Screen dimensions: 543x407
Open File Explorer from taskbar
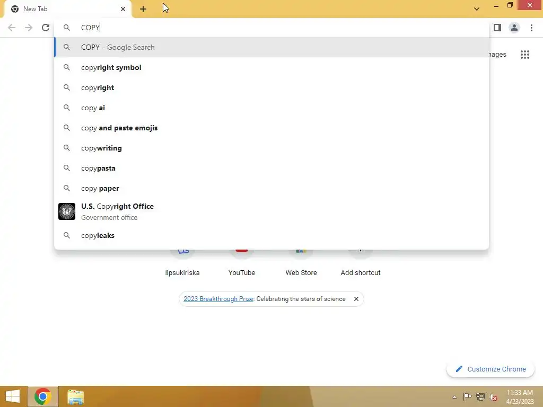[x=75, y=396]
